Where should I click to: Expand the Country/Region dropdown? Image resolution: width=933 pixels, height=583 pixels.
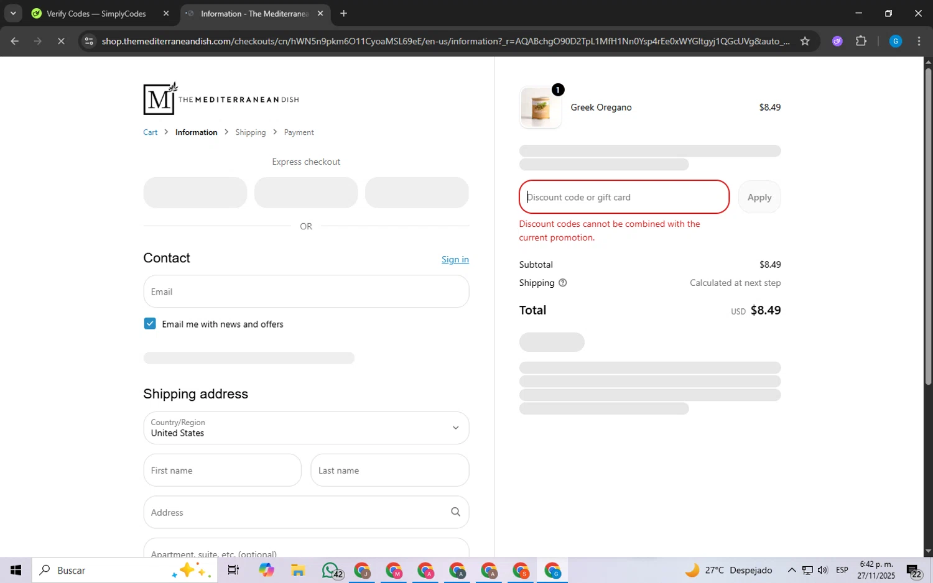306,428
